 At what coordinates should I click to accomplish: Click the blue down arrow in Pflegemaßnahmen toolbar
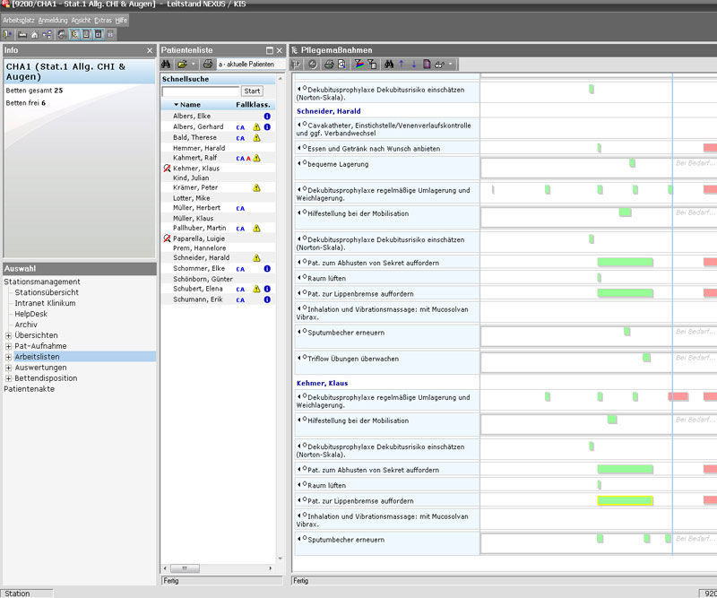414,64
